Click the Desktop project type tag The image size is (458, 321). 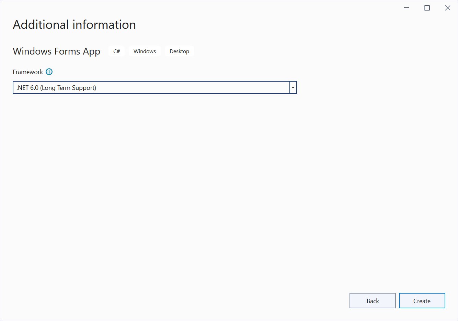point(179,51)
